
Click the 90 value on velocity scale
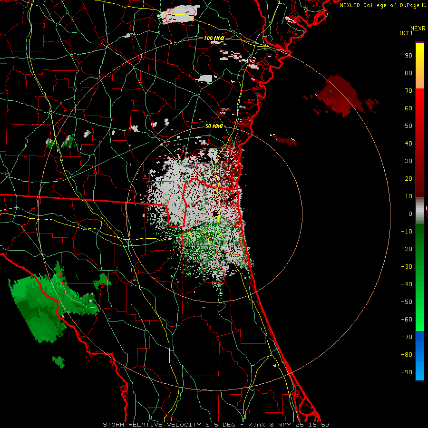point(409,56)
